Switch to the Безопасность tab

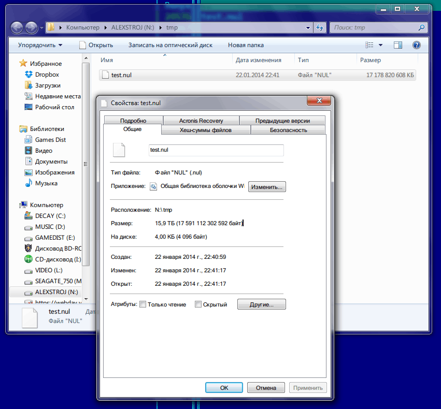pos(288,130)
